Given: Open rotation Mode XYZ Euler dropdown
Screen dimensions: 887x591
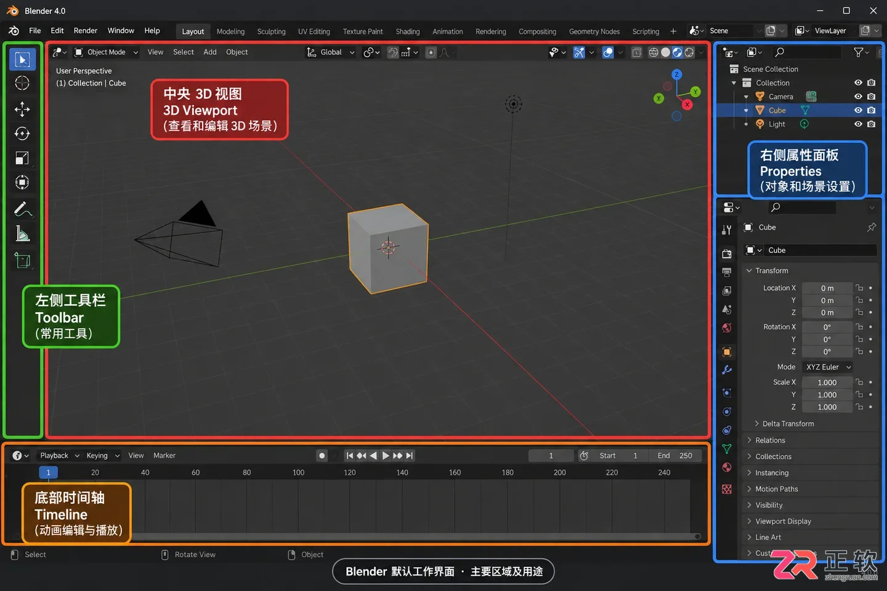Looking at the screenshot, I should pos(828,367).
